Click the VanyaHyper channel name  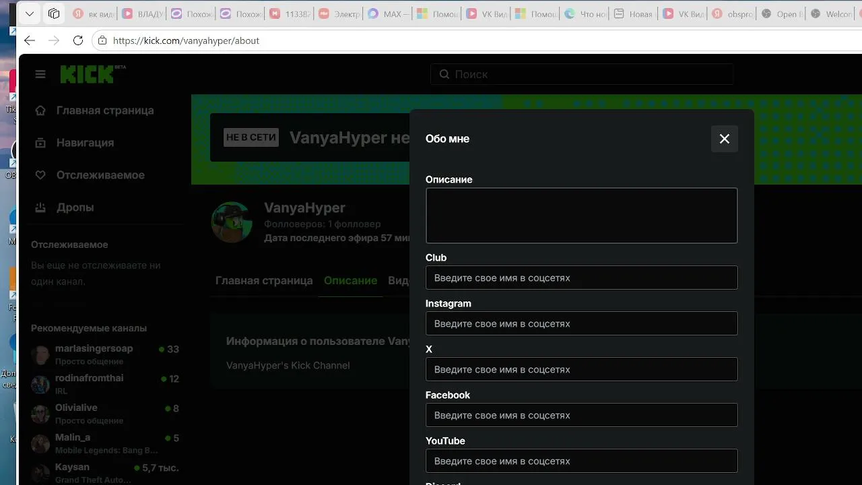point(304,207)
